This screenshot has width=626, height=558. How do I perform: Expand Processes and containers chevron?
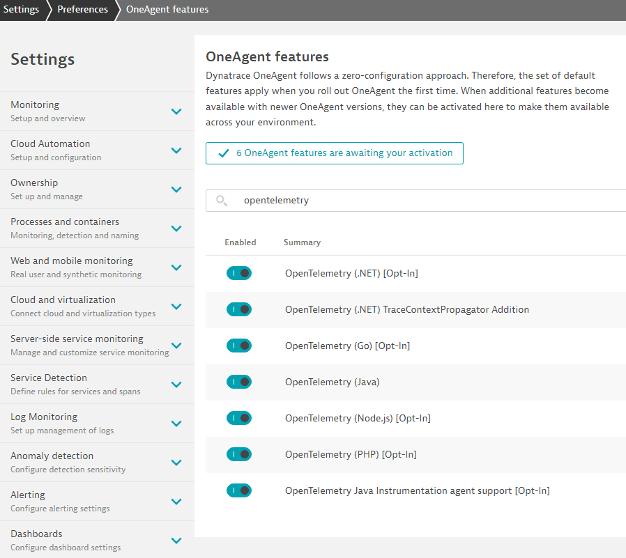pos(176,228)
